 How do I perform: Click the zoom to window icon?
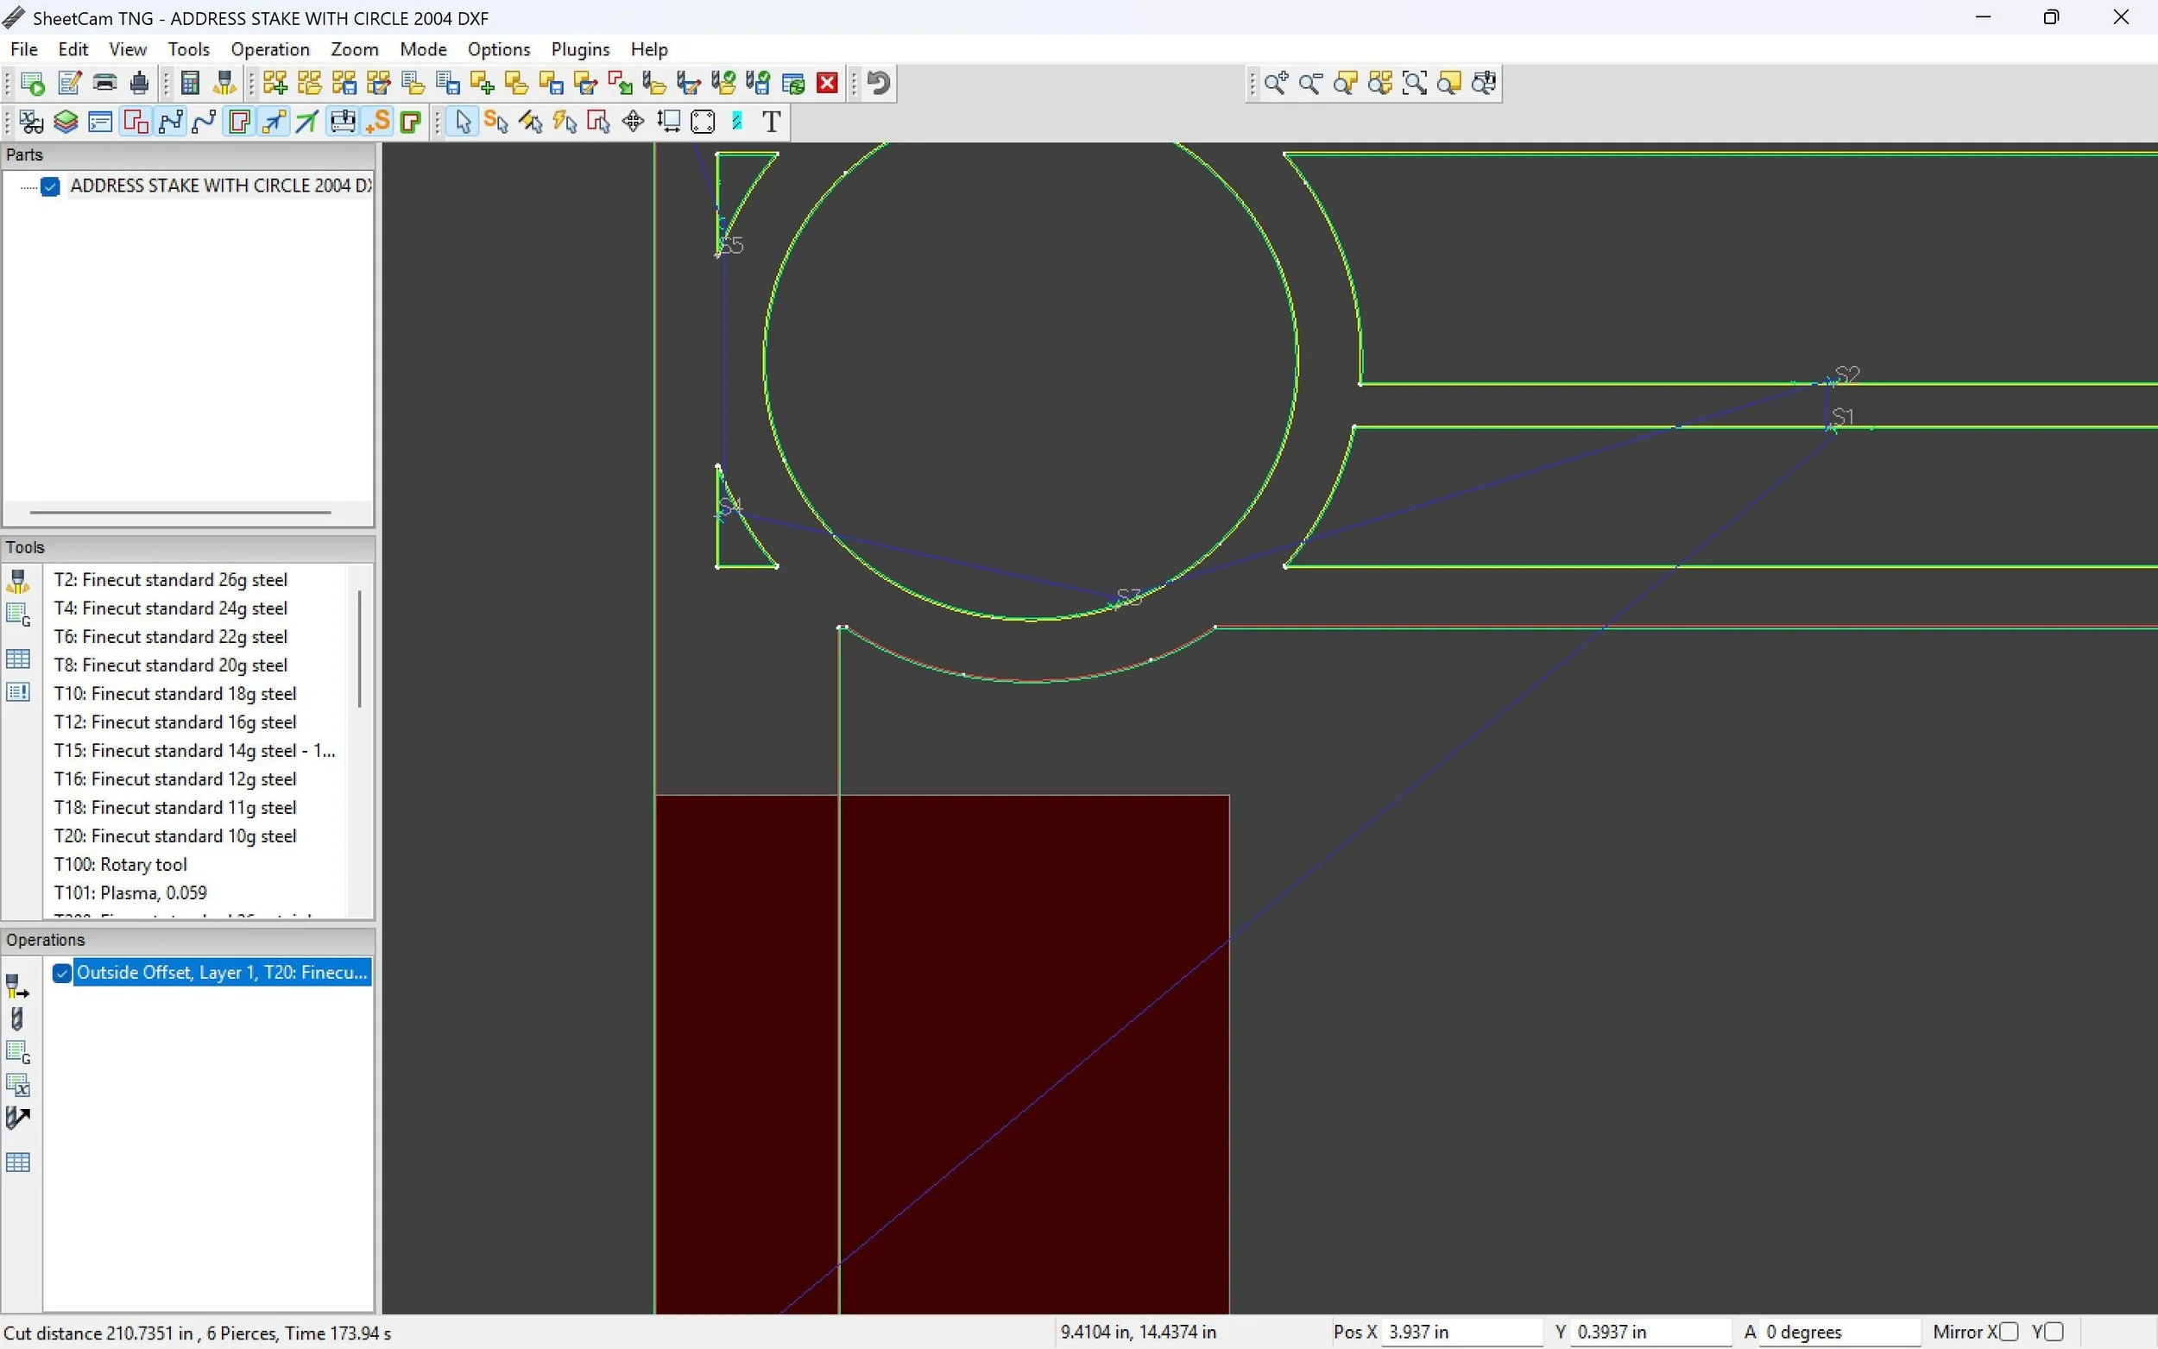[1414, 83]
